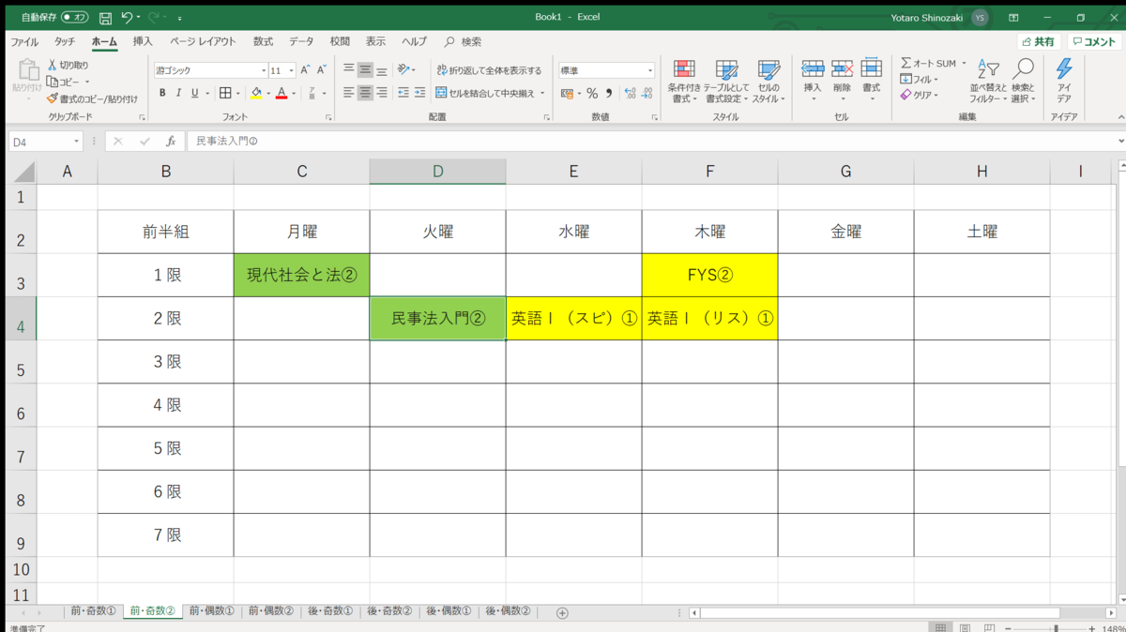Increase font size with the larger A icon
This screenshot has height=632, width=1126.
[x=305, y=70]
